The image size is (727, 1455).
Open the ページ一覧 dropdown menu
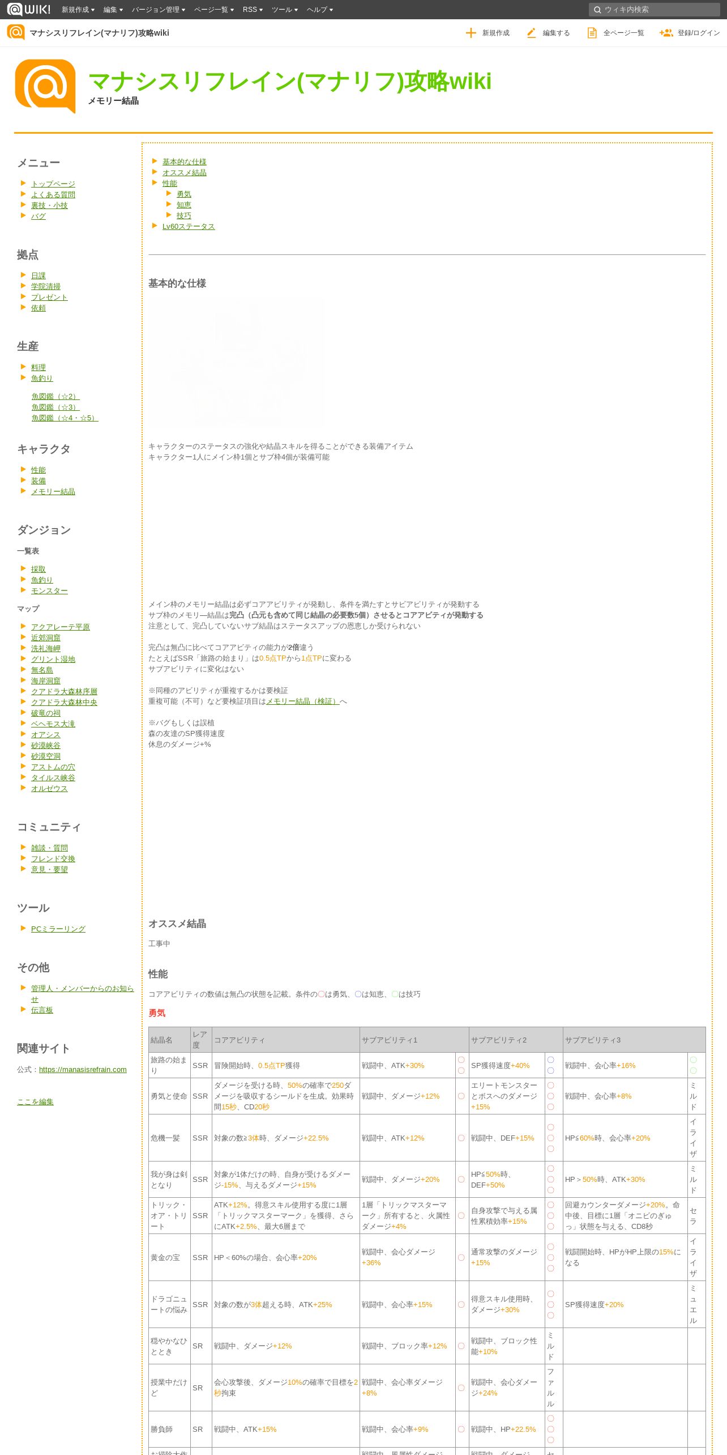pyautogui.click(x=214, y=10)
